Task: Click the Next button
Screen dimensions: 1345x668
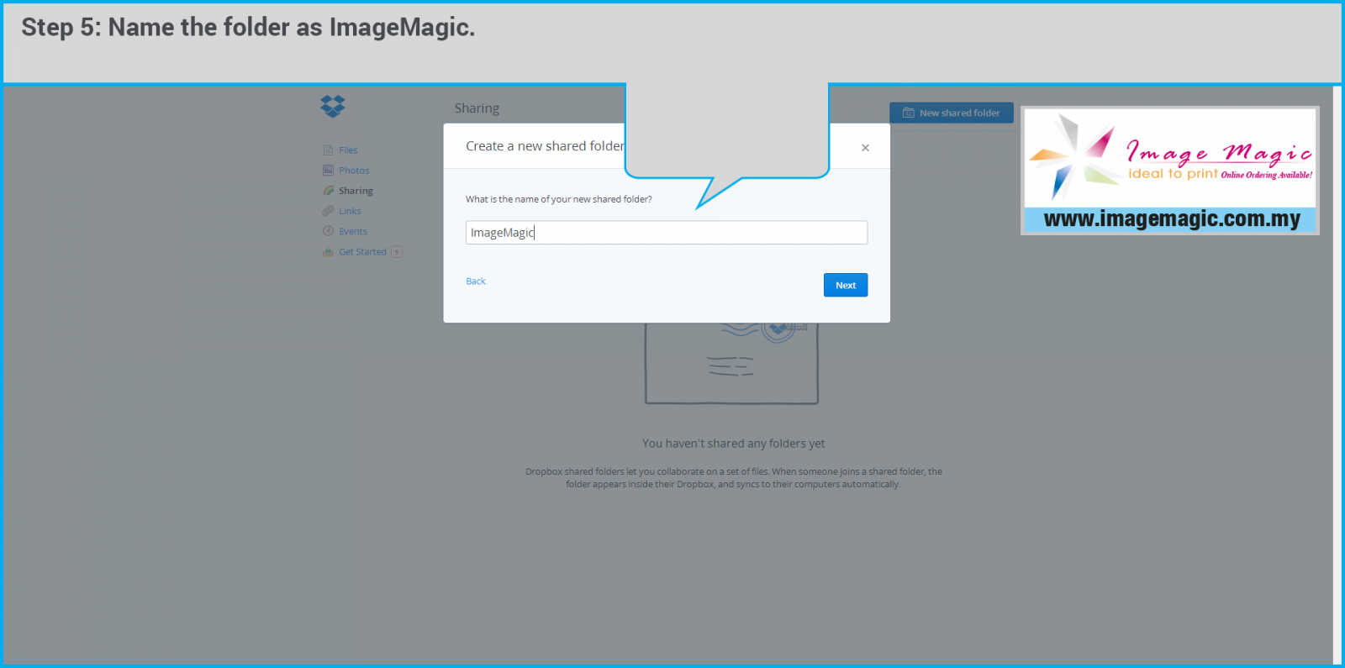Action: click(846, 285)
